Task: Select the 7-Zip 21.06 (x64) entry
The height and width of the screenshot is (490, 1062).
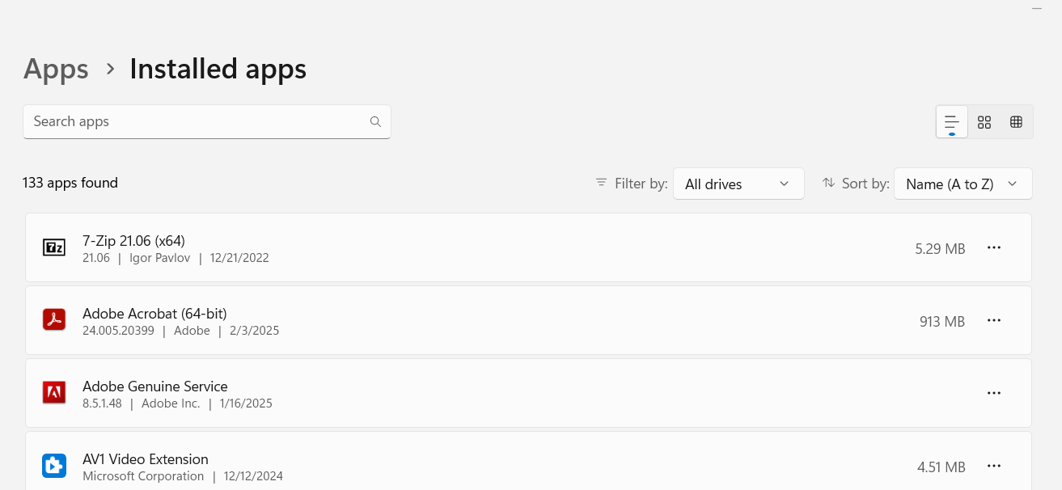Action: pyautogui.click(x=133, y=241)
